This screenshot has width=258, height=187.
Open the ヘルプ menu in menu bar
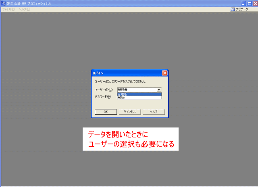(24, 9)
